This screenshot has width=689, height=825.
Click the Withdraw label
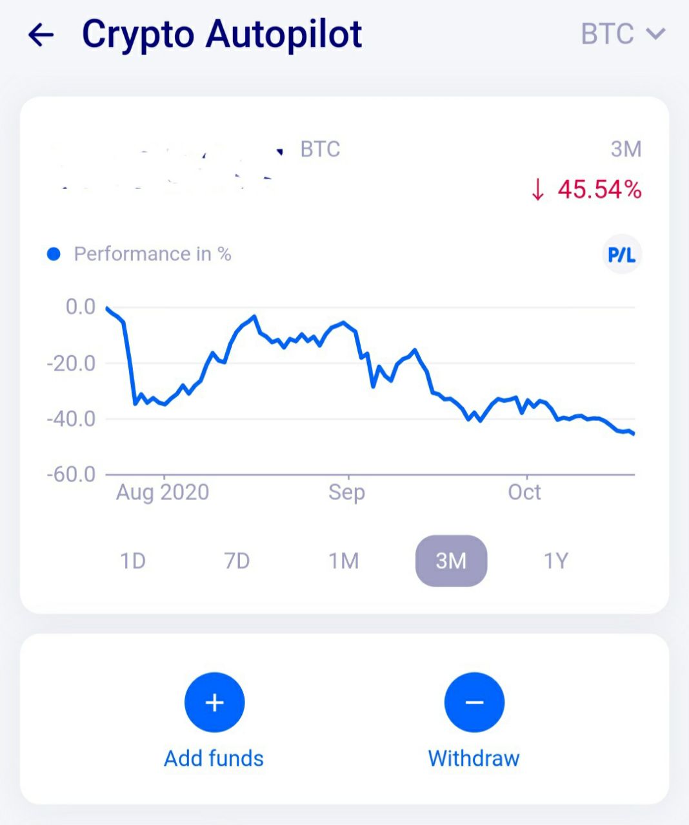pyautogui.click(x=474, y=759)
